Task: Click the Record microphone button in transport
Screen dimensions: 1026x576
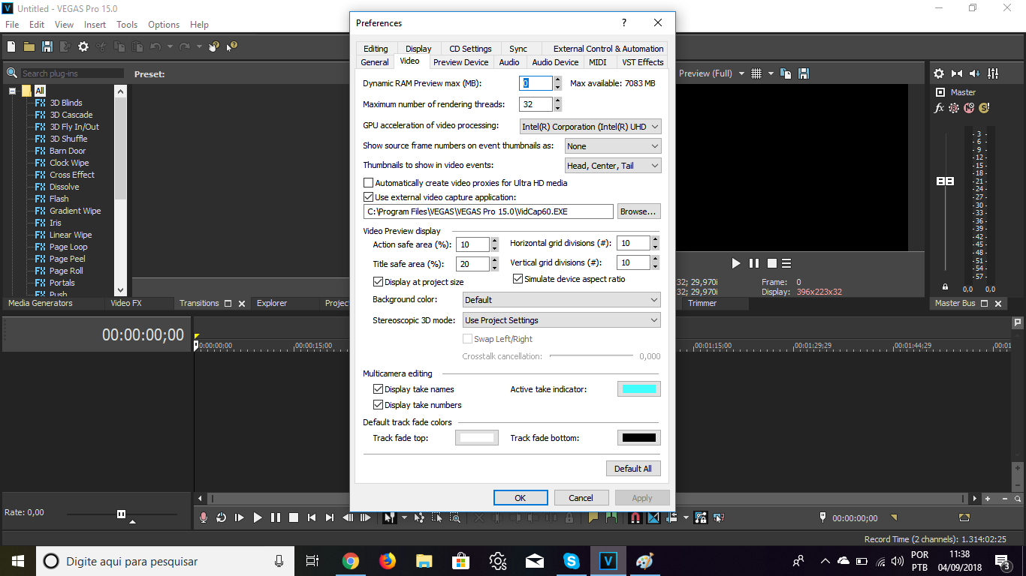Action: tap(203, 517)
